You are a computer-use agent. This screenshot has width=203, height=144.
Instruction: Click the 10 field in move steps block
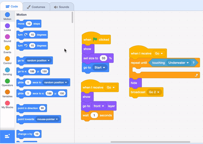(x=29, y=24)
